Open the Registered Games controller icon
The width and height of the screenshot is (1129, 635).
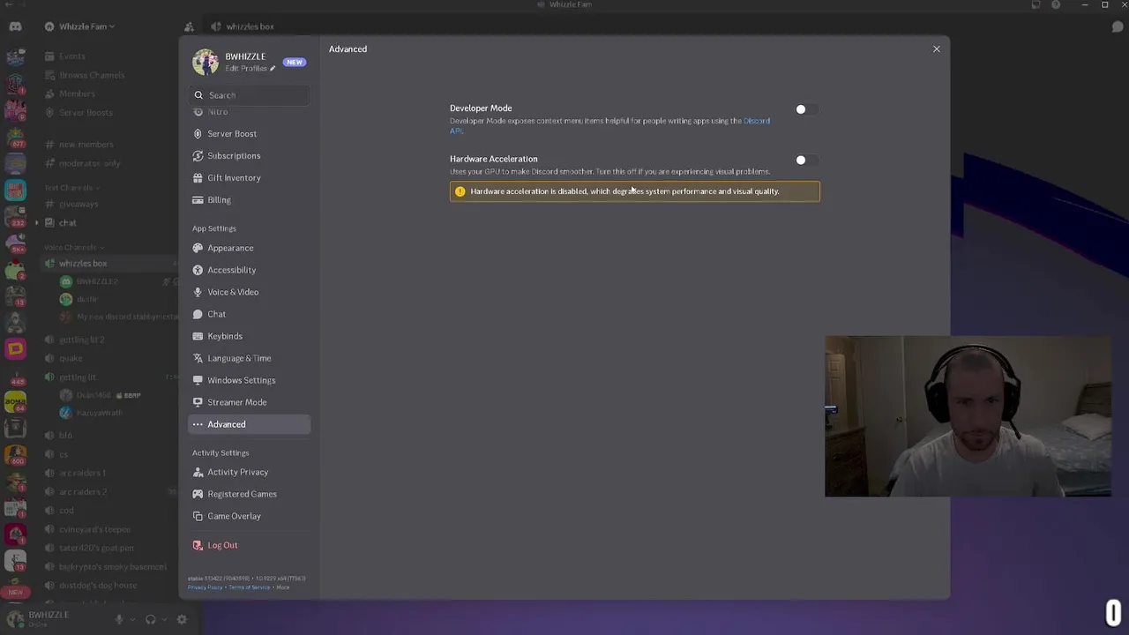tap(198, 494)
